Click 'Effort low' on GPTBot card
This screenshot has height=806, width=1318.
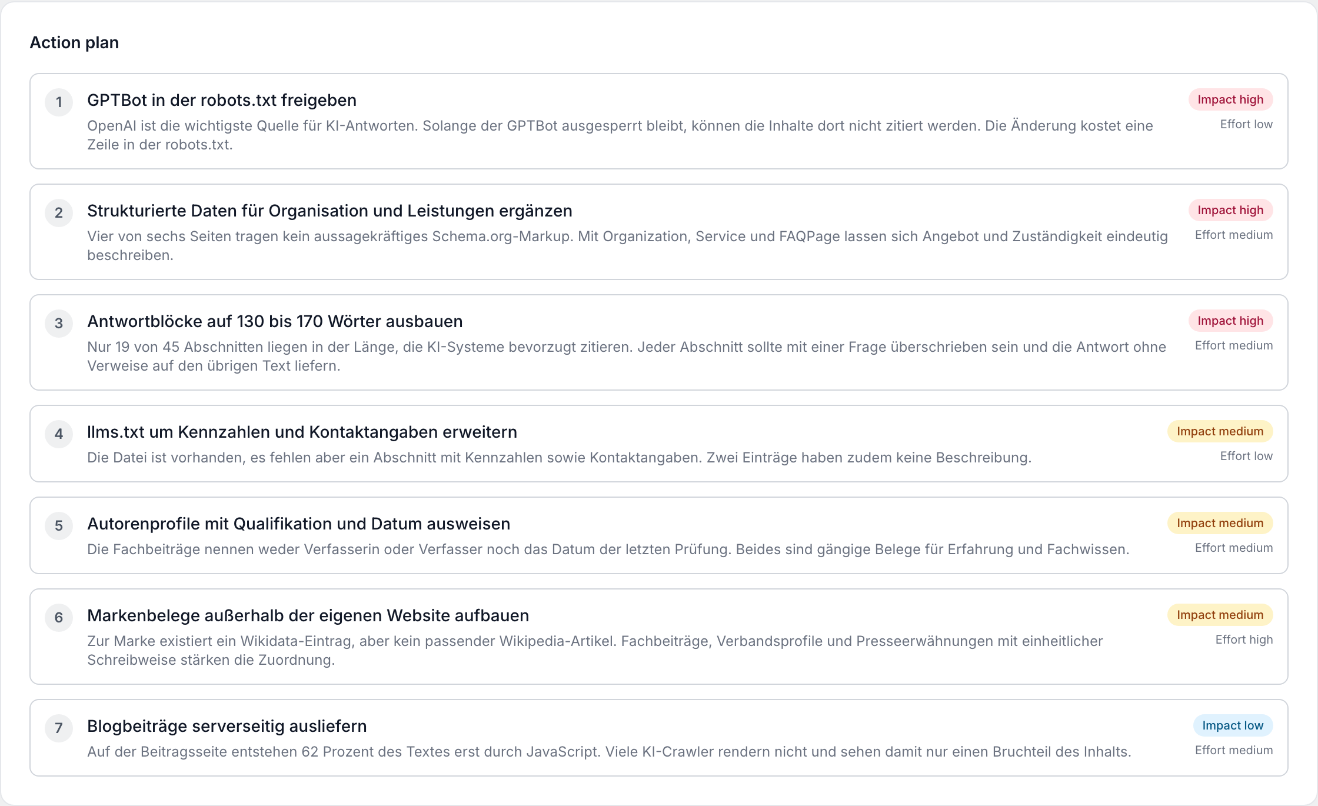click(1246, 124)
